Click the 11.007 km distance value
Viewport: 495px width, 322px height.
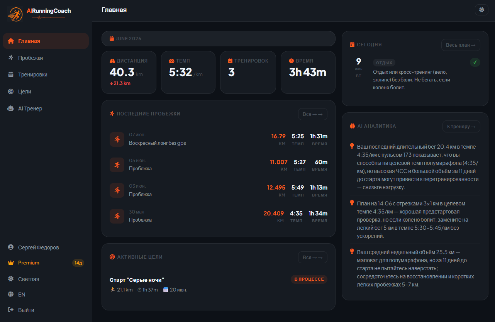tap(278, 162)
